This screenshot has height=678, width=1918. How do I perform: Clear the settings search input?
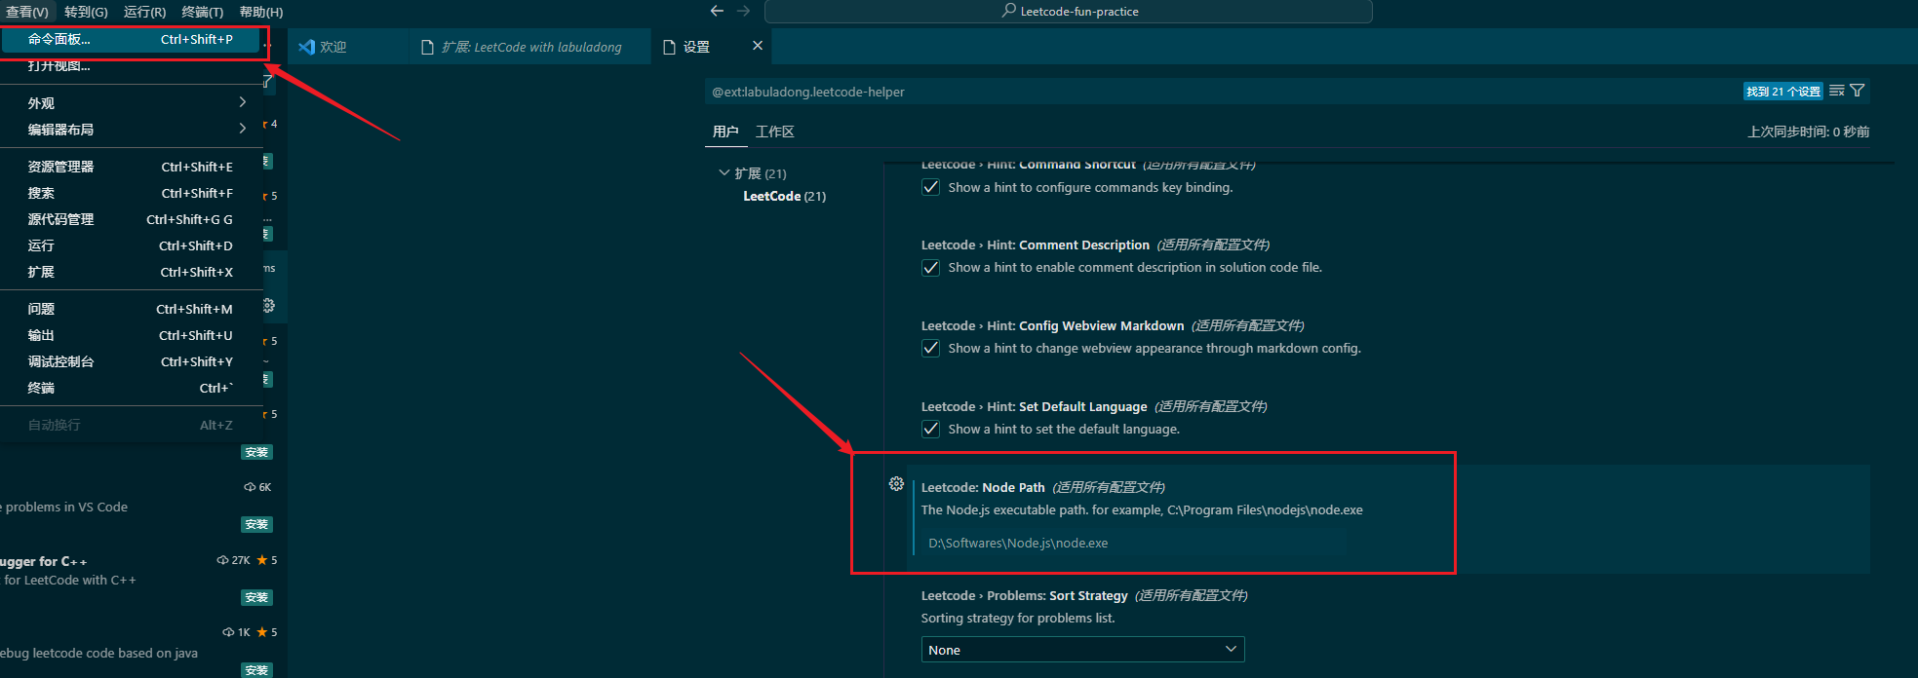[x=1837, y=91]
